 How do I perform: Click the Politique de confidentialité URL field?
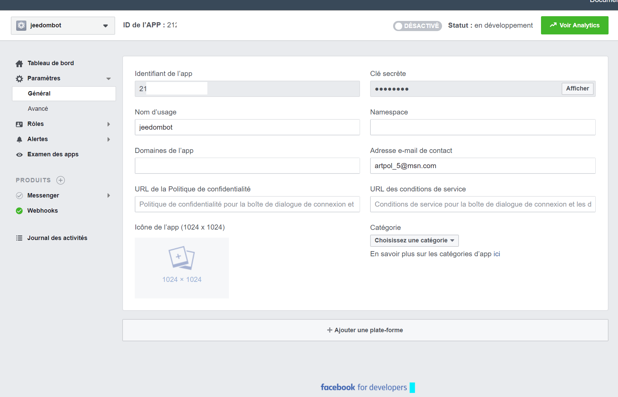pyautogui.click(x=247, y=204)
